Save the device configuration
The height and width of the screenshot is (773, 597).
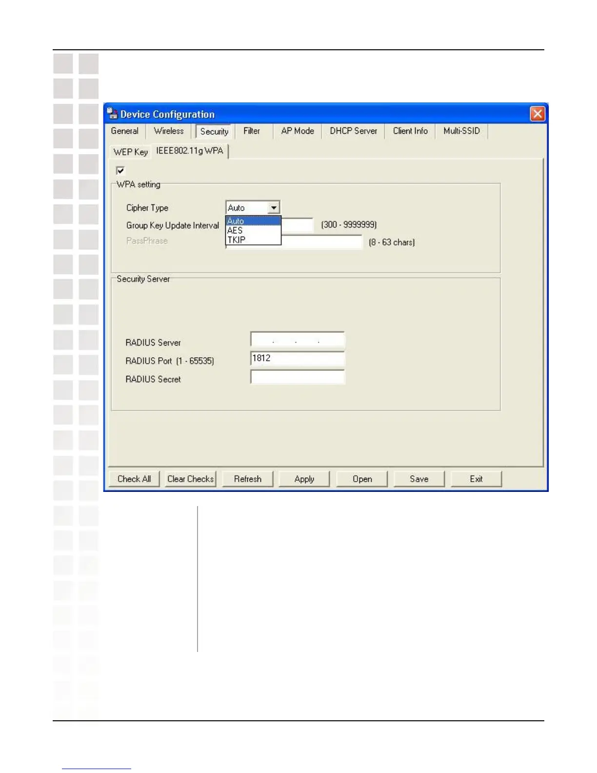point(419,479)
